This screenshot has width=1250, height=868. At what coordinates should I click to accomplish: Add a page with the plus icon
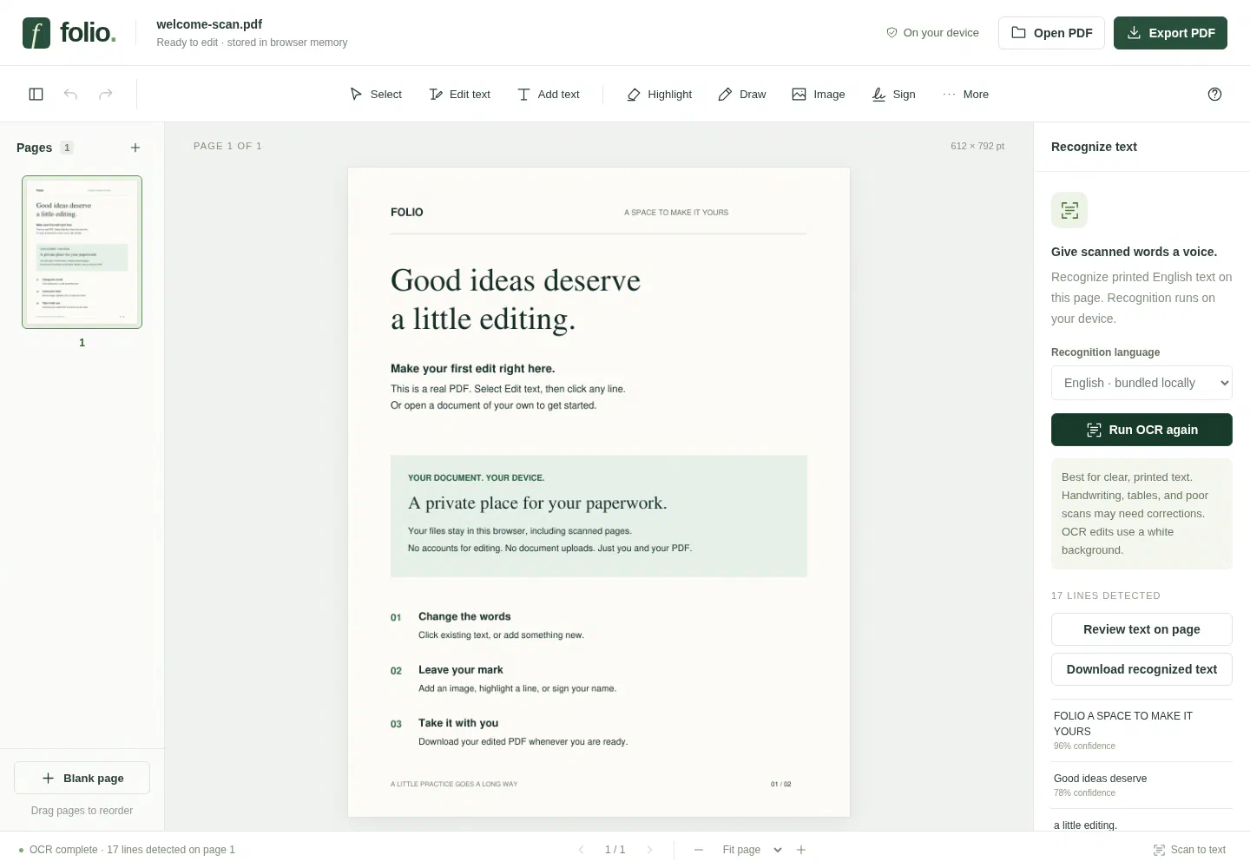(135, 148)
